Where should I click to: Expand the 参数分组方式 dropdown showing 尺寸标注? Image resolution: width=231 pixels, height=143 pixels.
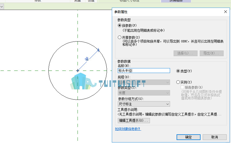(144, 104)
